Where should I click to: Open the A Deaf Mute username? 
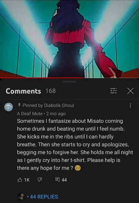coord(30,114)
